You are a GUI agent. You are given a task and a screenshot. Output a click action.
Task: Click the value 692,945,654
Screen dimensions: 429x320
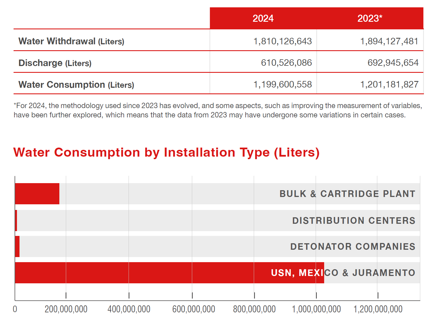pyautogui.click(x=393, y=63)
